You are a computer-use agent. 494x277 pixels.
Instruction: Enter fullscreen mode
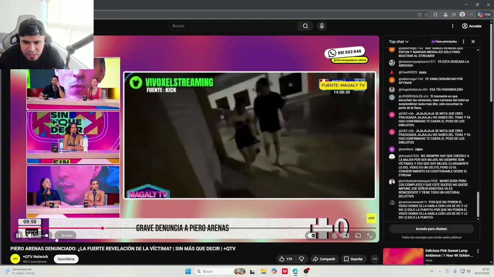coord(369,235)
